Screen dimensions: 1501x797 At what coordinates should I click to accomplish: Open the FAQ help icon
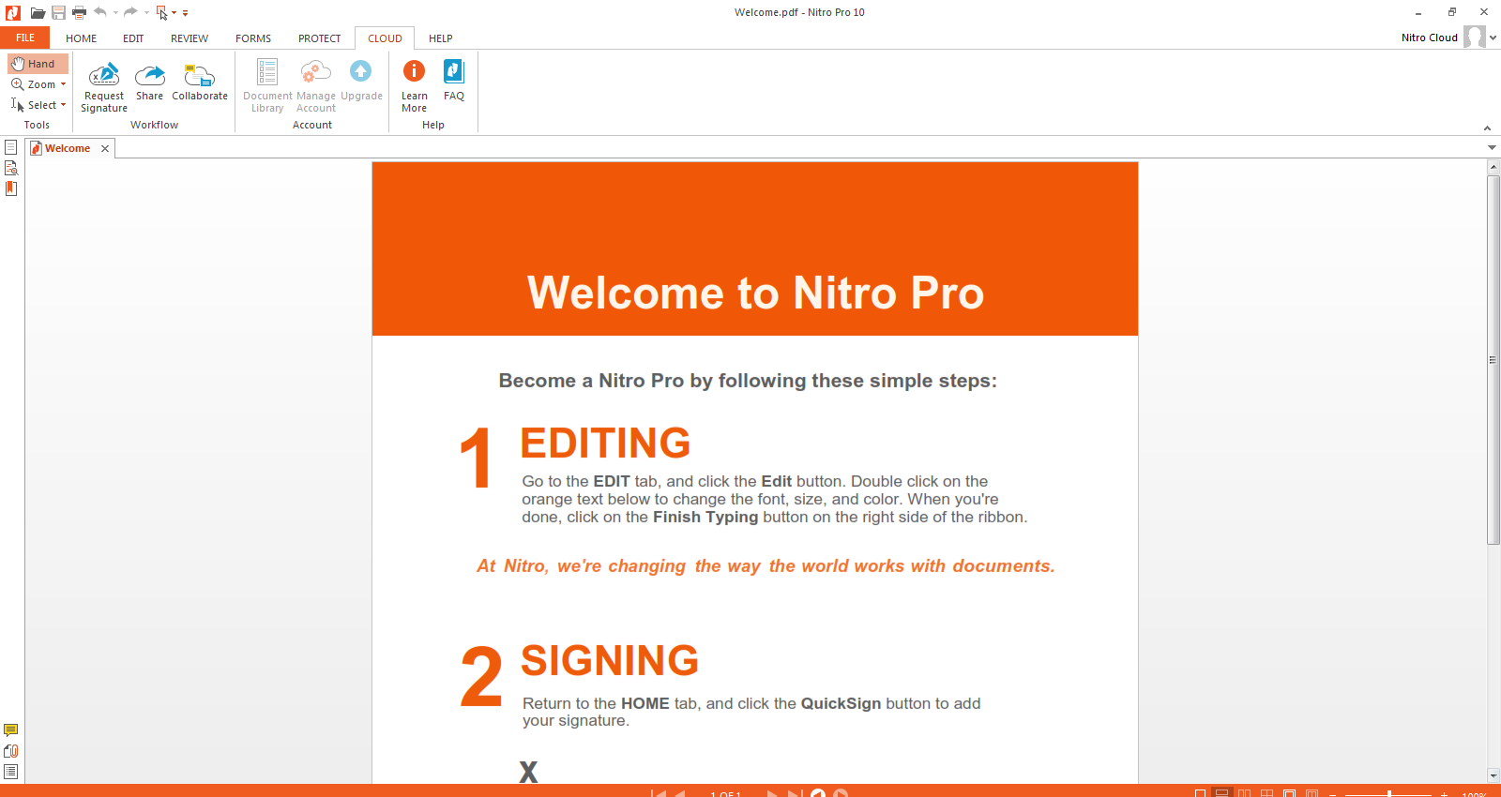click(454, 81)
